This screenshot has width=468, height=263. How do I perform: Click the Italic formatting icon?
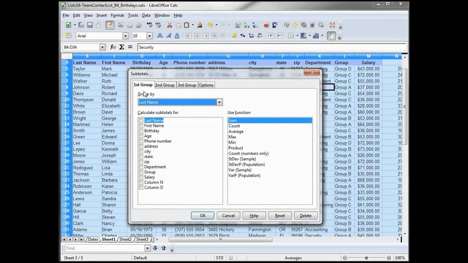[169, 36]
